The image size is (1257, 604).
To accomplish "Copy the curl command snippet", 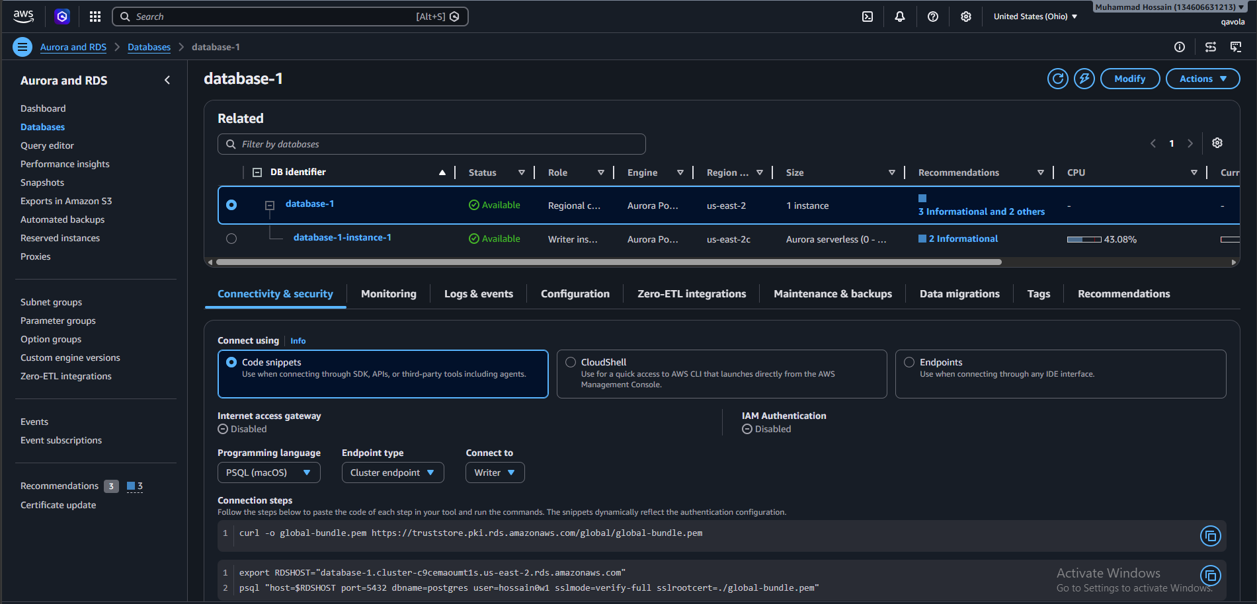I will pyautogui.click(x=1211, y=536).
